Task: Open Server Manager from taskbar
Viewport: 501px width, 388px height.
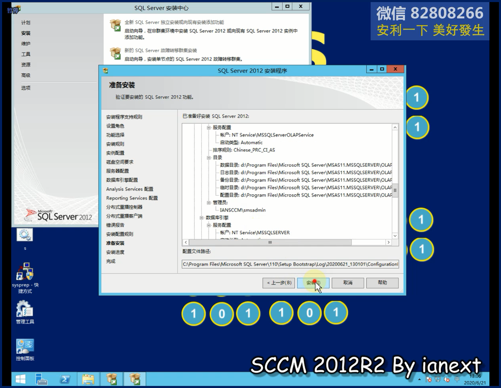Action: pyautogui.click(x=41, y=379)
